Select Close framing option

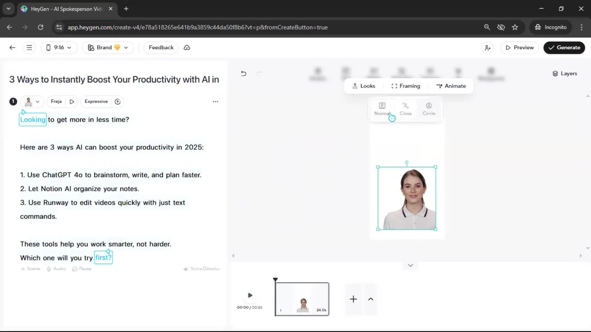405,109
